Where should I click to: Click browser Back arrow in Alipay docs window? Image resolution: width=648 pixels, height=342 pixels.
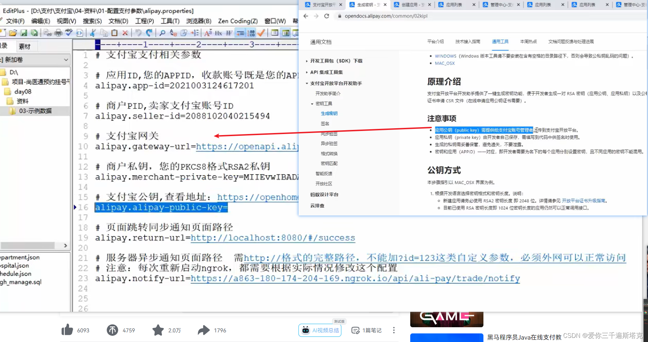pos(306,16)
